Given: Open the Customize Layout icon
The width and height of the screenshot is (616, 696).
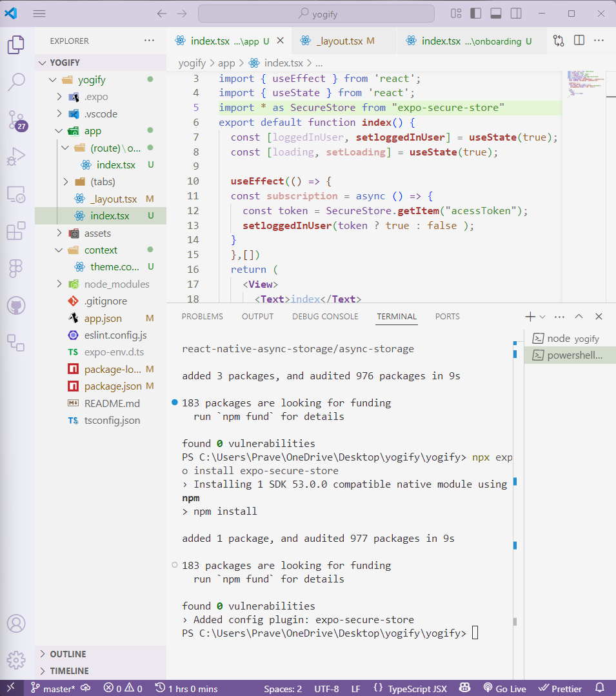Looking at the screenshot, I should click(x=456, y=14).
